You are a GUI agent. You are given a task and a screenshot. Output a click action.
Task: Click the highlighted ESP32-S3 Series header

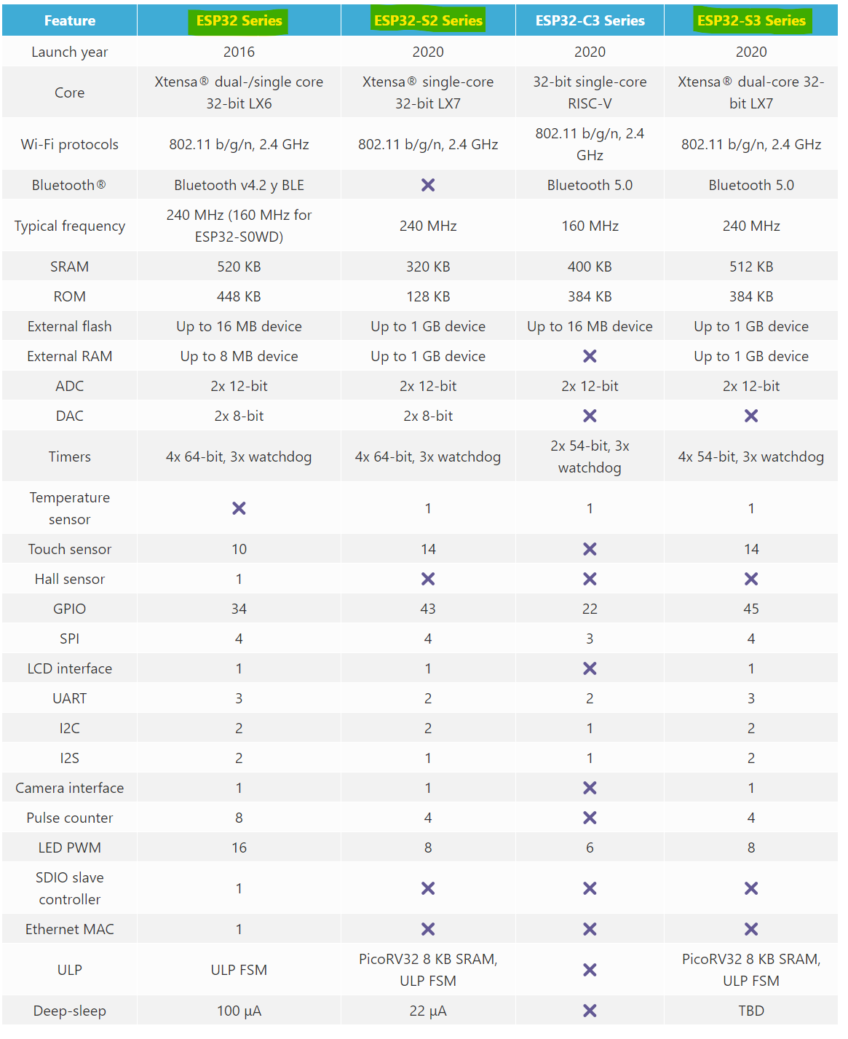tap(751, 20)
